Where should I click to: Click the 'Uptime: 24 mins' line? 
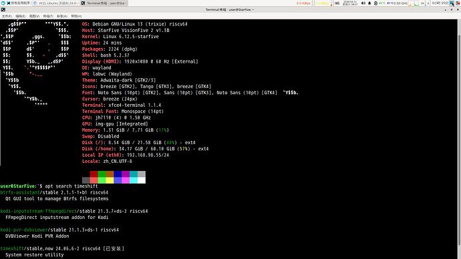(102, 43)
